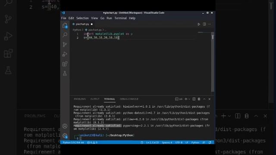Open the Terminal menu
Screen dimensions: 276x155
[121, 18]
